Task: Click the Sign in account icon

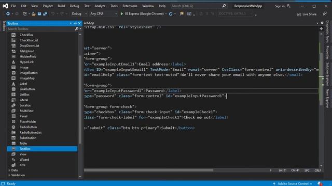Action: (288, 6)
